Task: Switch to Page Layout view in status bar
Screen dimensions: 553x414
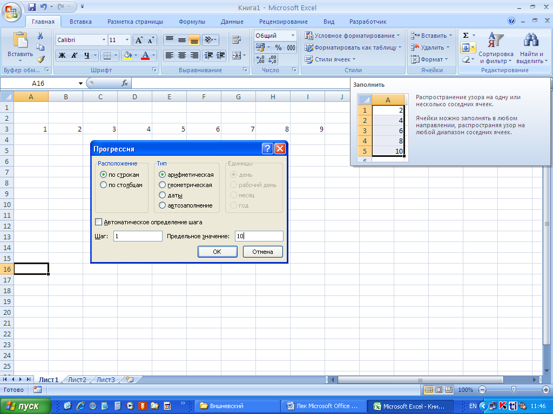Action: pyautogui.click(x=439, y=390)
